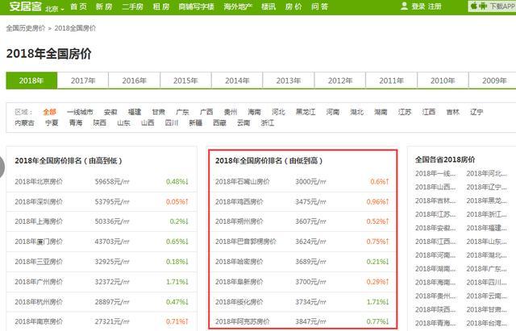
Task: Open 2018年绥化房价 link
Action: (239, 302)
